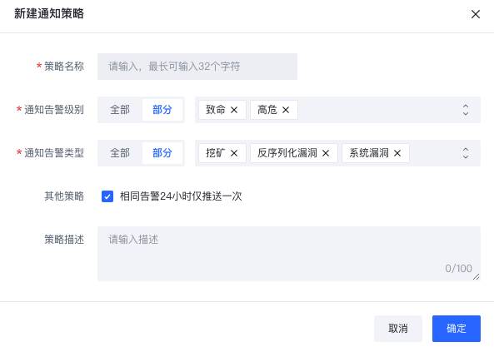Remove the 系统漏洞 tag

397,153
